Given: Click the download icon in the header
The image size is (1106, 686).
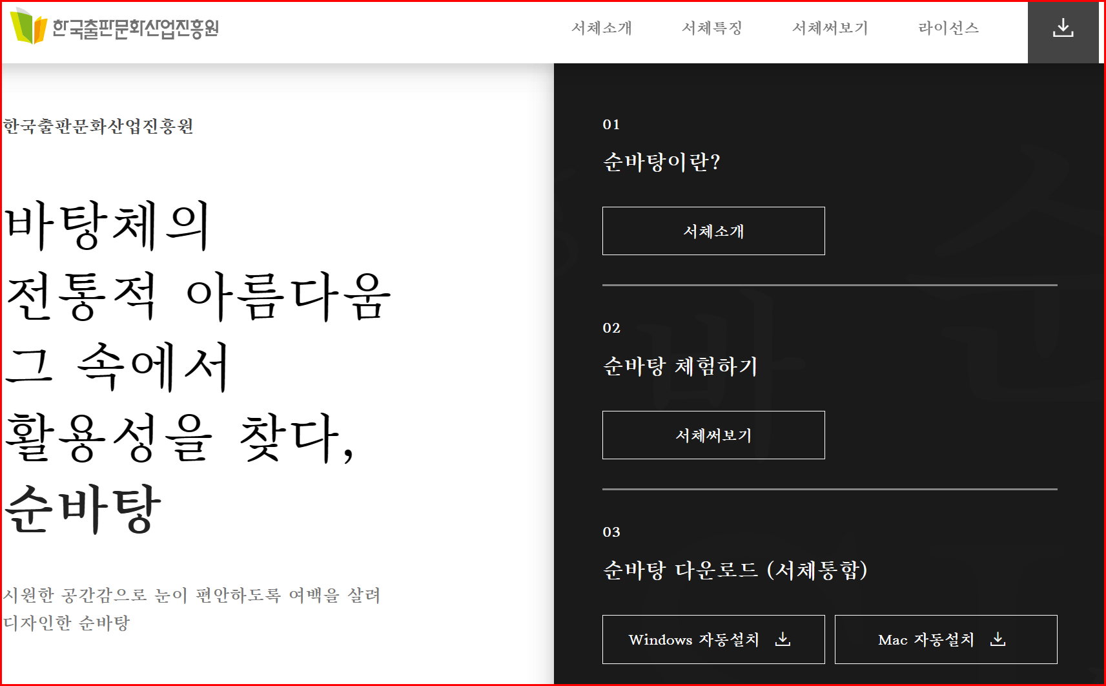Looking at the screenshot, I should [x=1063, y=28].
